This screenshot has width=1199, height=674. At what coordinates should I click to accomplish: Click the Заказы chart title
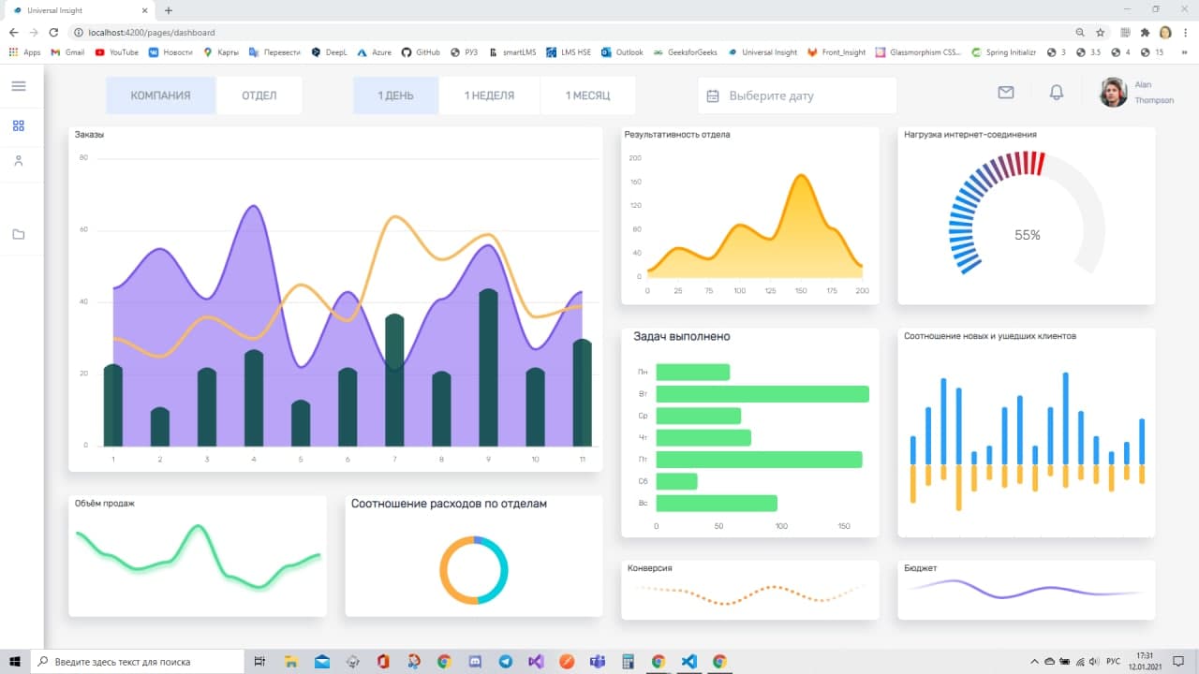[x=89, y=135]
